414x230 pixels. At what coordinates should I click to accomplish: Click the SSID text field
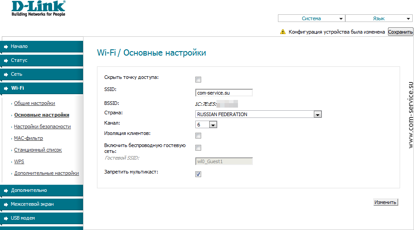click(x=224, y=93)
